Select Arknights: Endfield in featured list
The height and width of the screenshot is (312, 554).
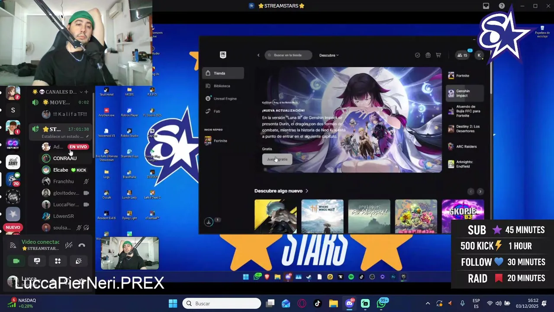pos(465,164)
